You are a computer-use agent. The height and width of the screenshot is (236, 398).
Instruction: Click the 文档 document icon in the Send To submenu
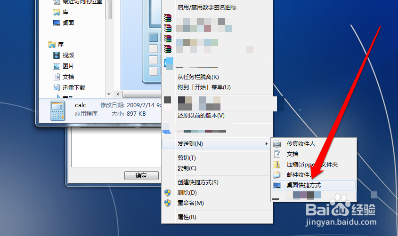tap(277, 154)
